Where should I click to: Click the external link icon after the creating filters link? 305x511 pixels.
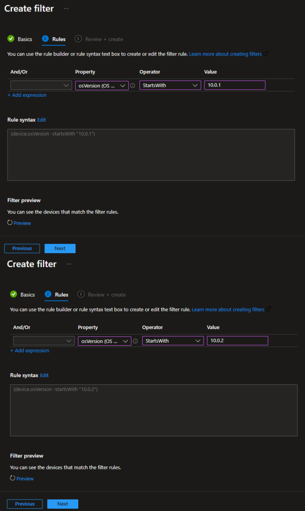(x=265, y=54)
